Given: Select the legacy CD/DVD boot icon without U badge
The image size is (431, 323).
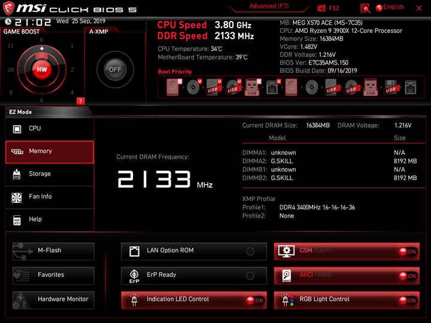Looking at the screenshot, I should click(x=312, y=87).
